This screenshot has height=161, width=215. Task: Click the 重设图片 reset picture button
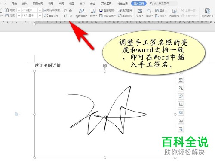pos(125,15)
